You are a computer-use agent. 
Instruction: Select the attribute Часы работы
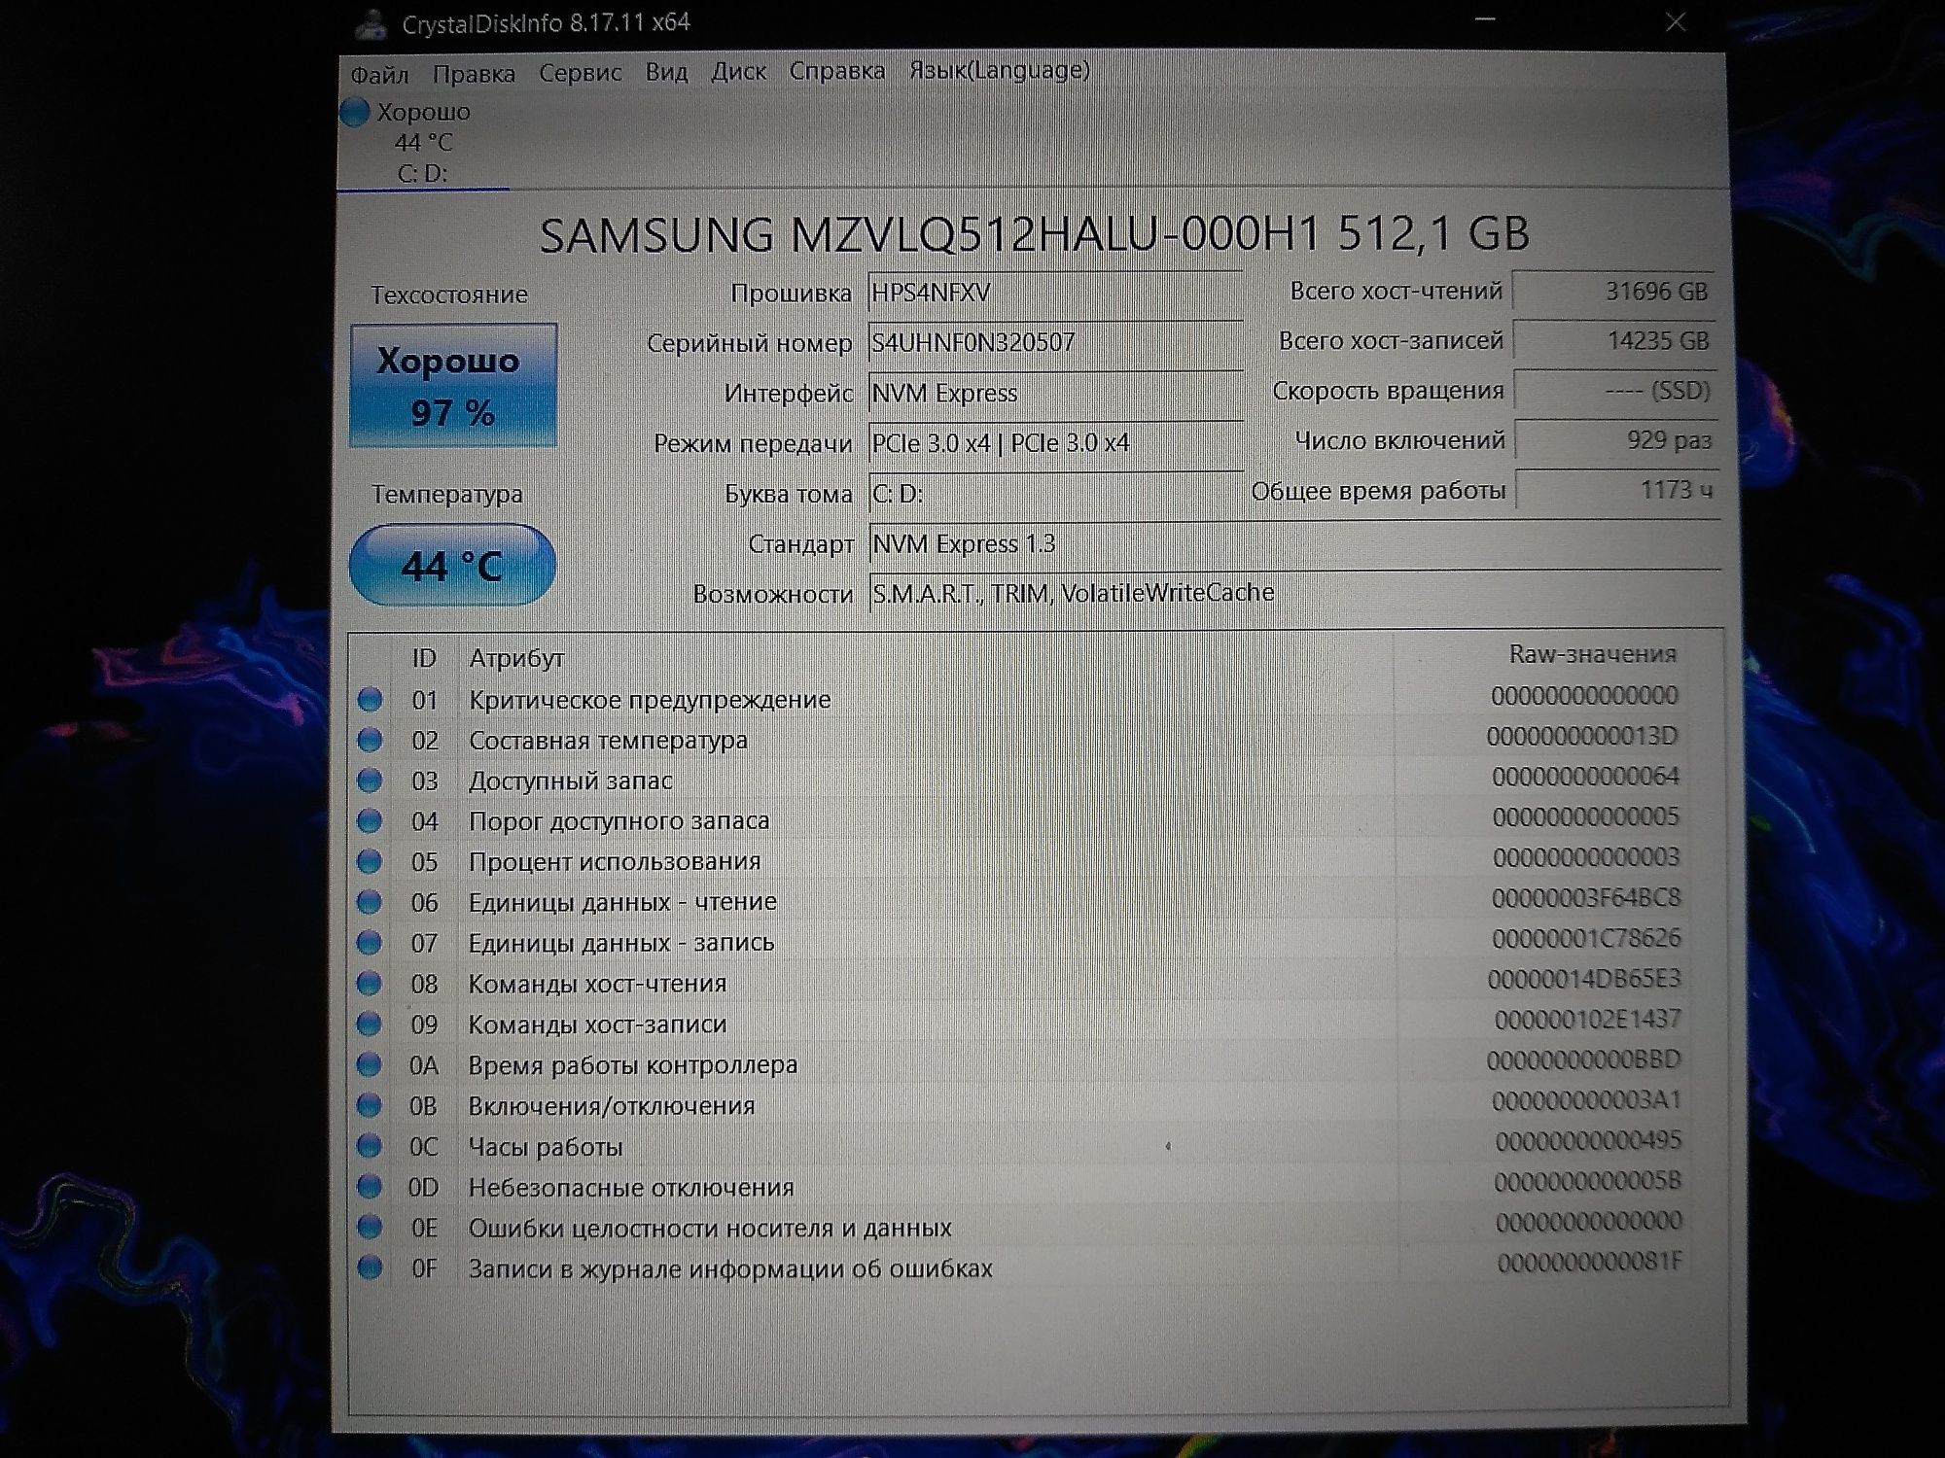(546, 1147)
